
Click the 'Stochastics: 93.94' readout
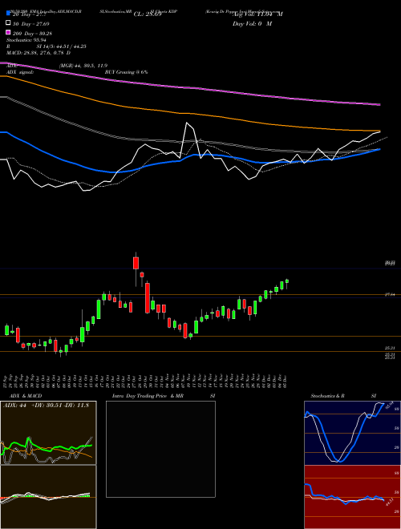point(25,40)
